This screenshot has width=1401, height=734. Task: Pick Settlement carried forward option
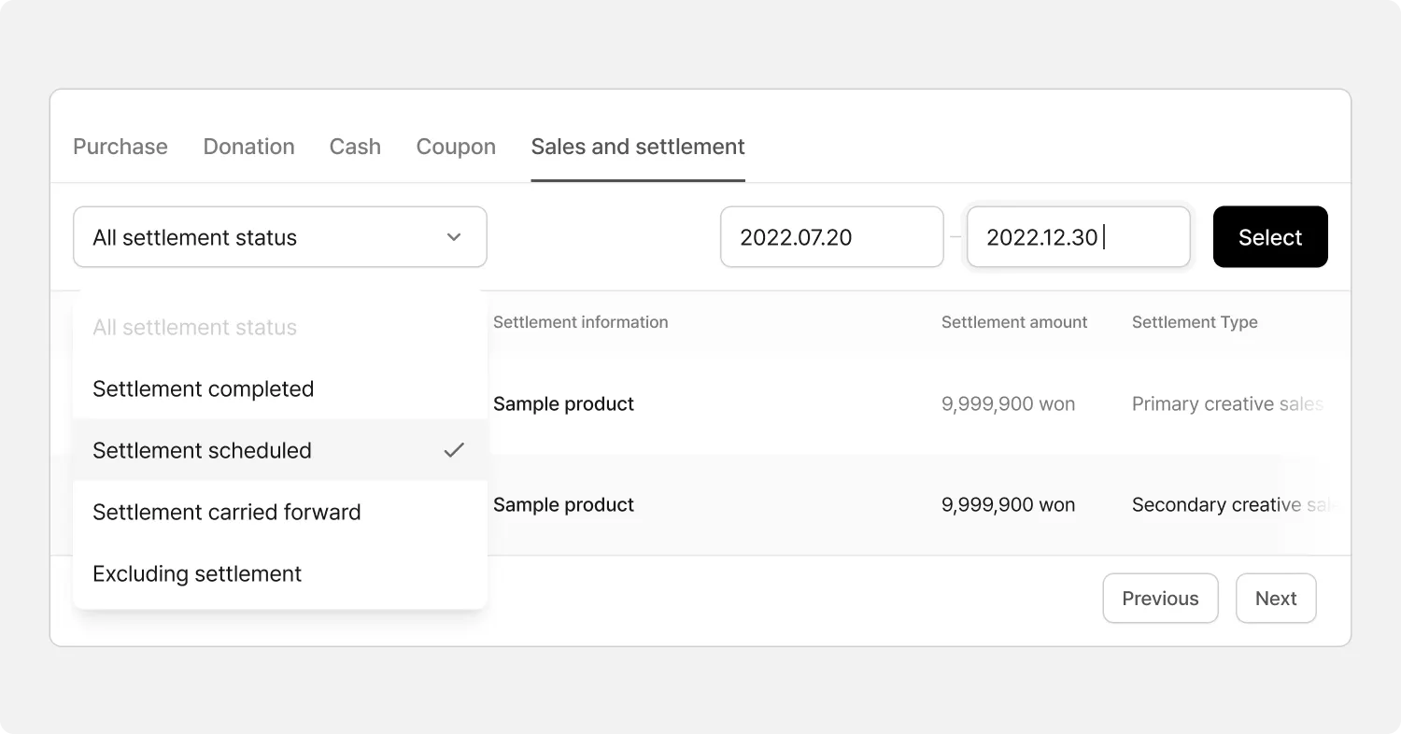click(227, 513)
